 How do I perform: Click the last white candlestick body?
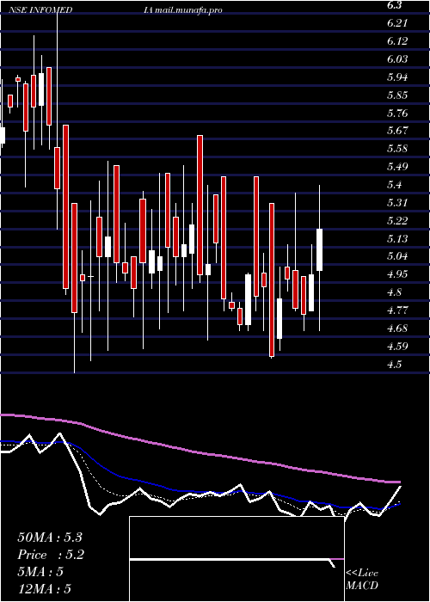tap(319, 249)
